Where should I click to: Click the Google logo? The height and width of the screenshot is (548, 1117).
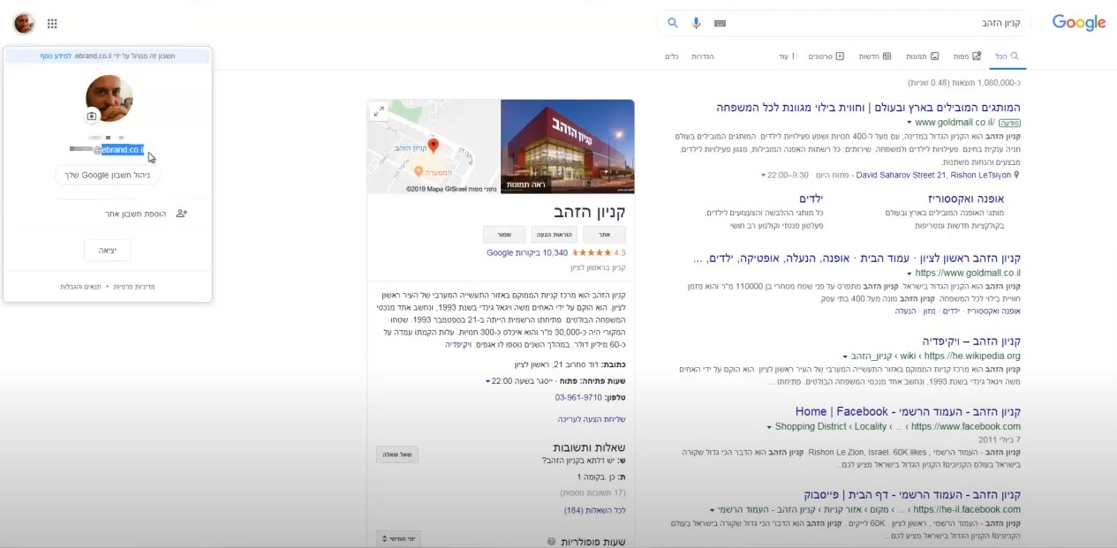[1079, 23]
